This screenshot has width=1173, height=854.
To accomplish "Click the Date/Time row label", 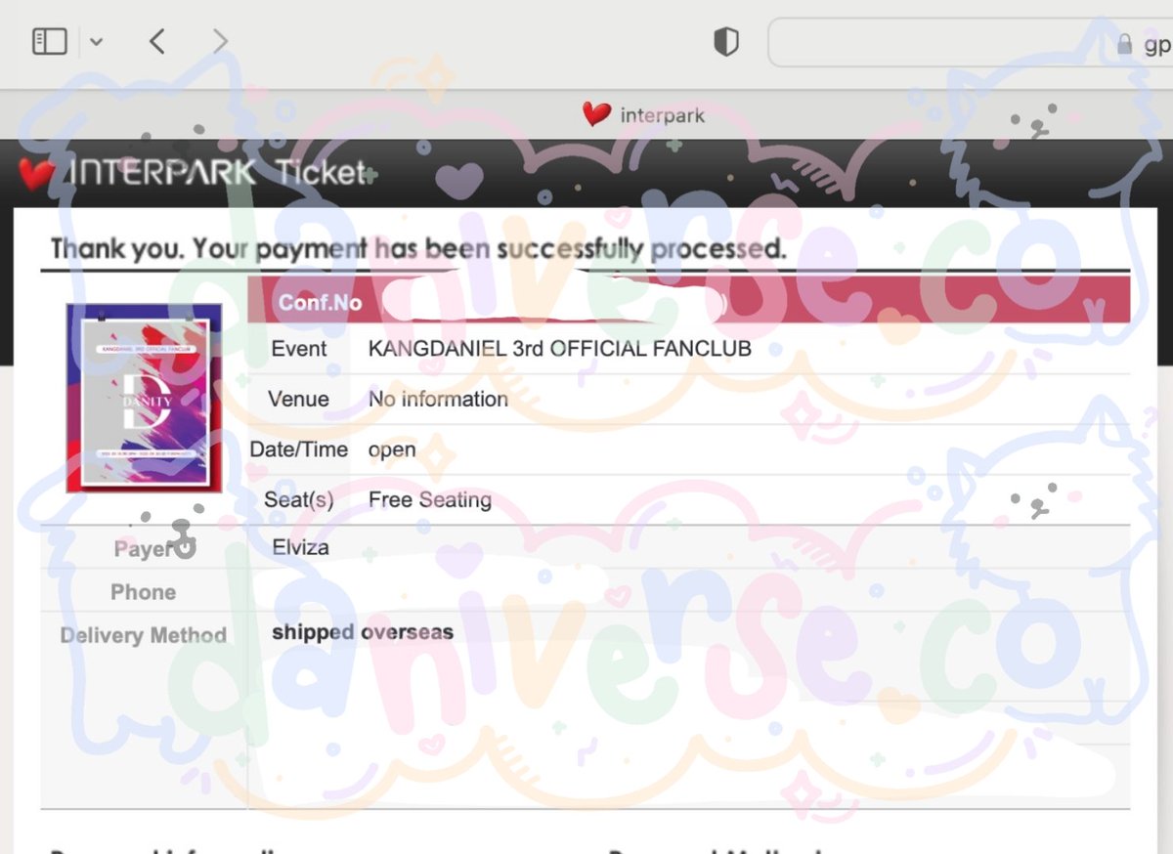I will 299,449.
